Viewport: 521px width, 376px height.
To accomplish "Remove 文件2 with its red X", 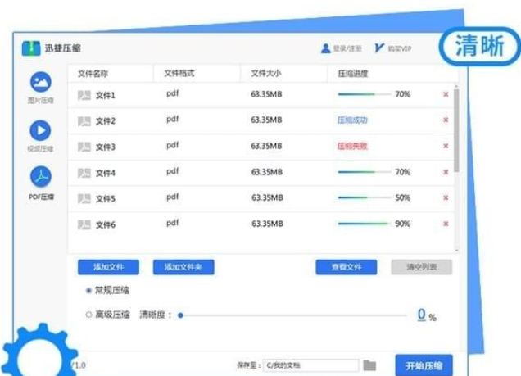I will coord(446,120).
